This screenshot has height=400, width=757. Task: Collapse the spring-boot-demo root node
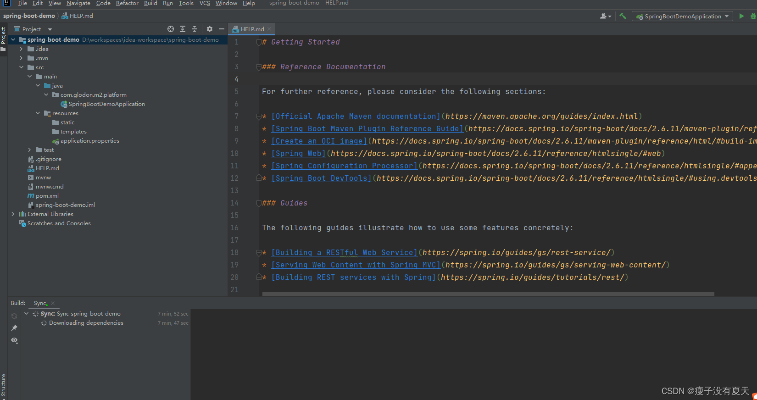click(13, 40)
